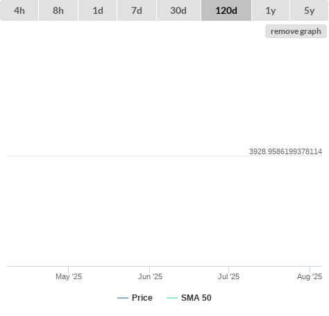Image resolution: width=329 pixels, height=316 pixels.
Task: Open the 1y time range
Action: [271, 10]
